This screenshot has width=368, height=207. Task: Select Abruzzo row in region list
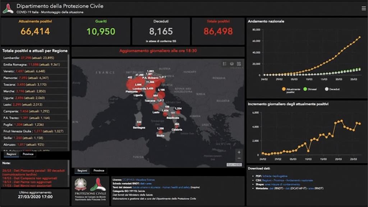coord(34,145)
